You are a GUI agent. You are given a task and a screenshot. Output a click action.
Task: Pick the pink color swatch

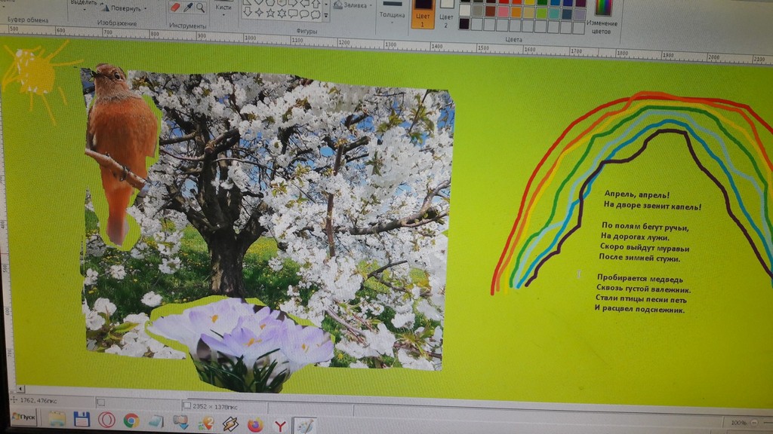tap(504, 11)
